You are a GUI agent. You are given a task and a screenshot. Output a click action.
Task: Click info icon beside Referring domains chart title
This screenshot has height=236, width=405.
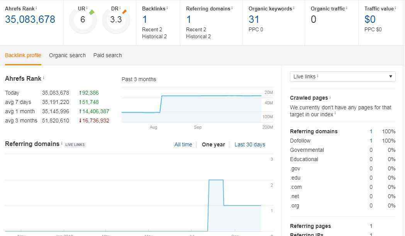62,143
